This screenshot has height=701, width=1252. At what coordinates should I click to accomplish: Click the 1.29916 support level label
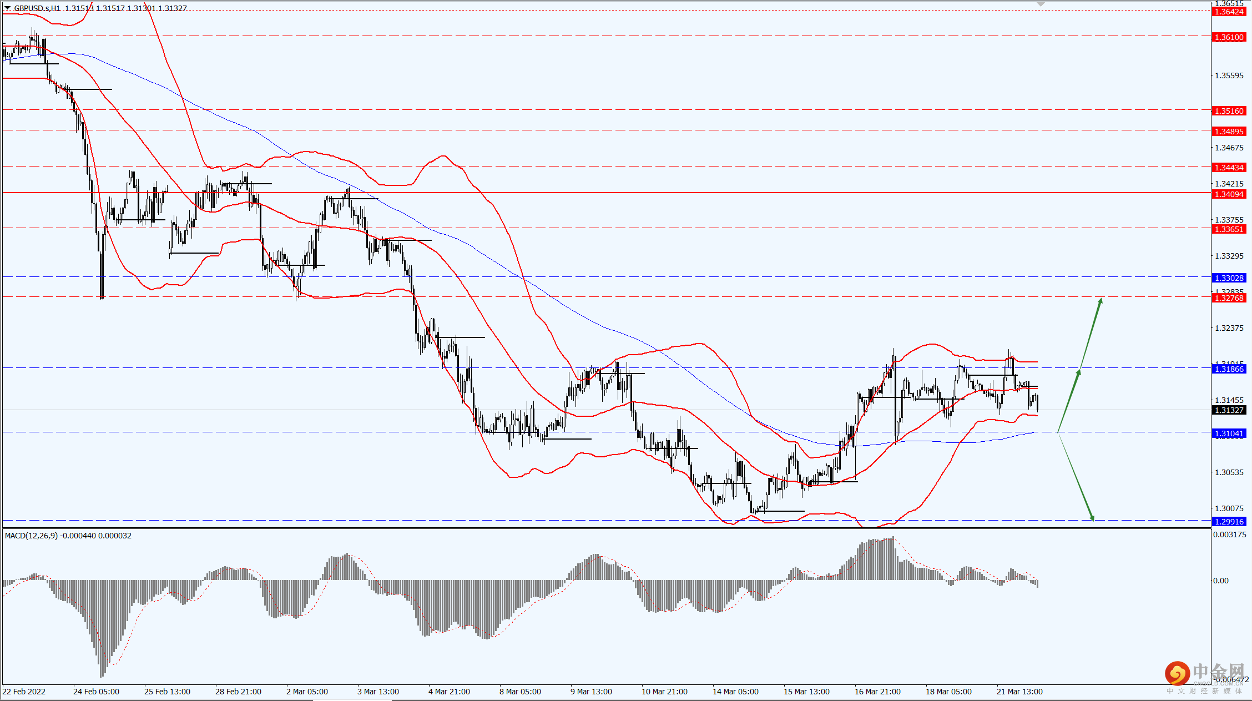tap(1229, 522)
